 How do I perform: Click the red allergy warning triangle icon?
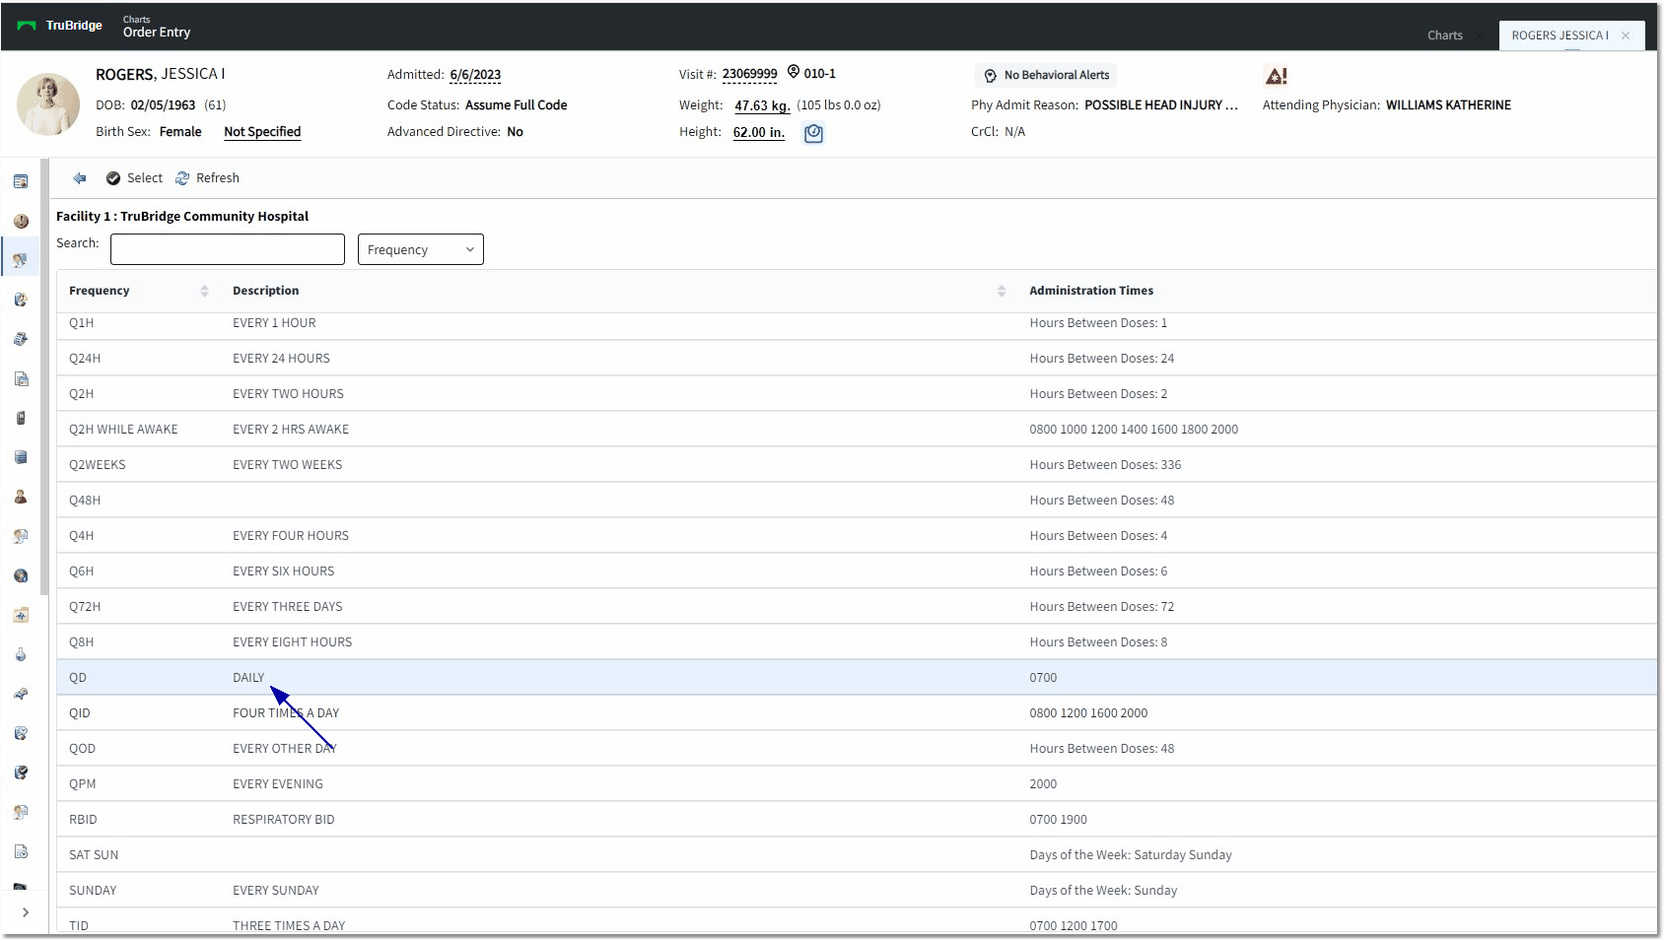(x=1276, y=76)
